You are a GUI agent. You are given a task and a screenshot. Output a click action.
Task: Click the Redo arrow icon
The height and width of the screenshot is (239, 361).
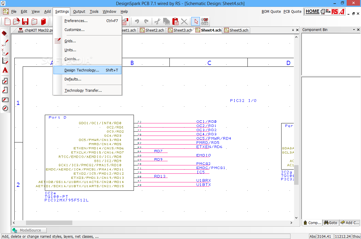point(146,21)
